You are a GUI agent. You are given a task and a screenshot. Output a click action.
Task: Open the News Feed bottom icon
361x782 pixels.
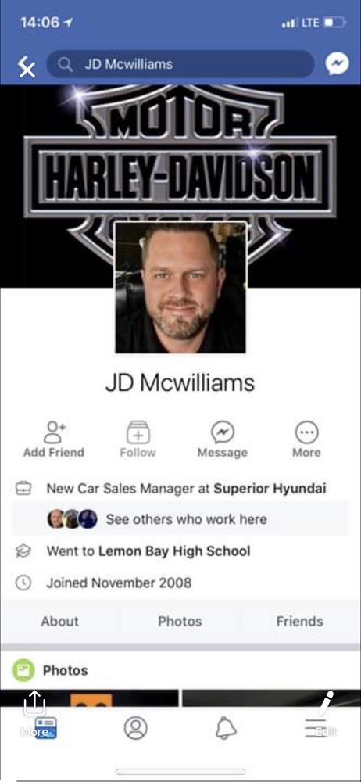click(46, 728)
